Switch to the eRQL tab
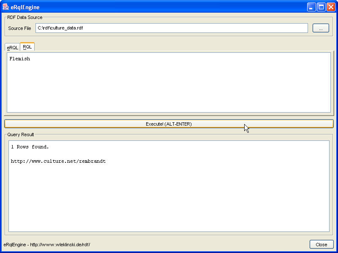The image size is (338, 253). tap(12, 48)
